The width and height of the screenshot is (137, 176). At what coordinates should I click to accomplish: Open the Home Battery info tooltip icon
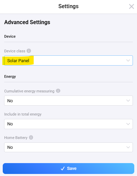click(31, 138)
